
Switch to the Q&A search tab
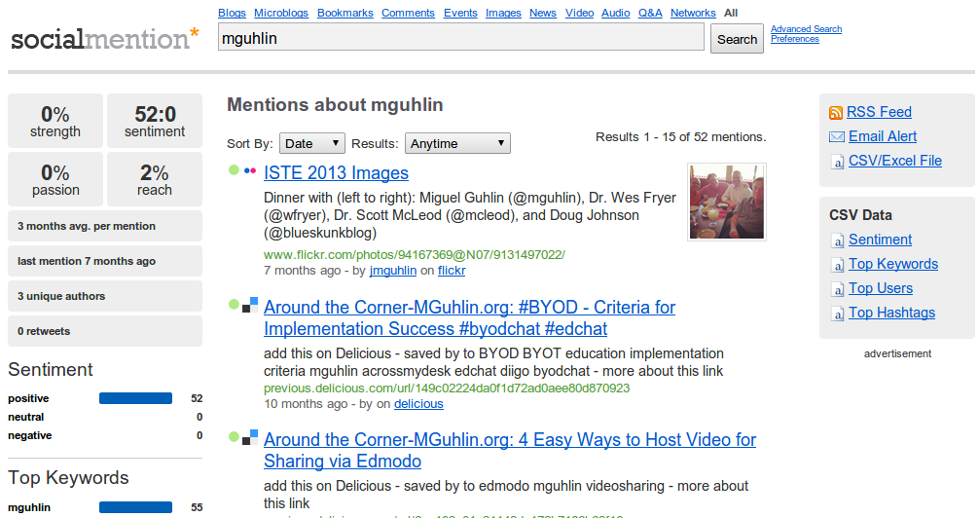point(650,13)
